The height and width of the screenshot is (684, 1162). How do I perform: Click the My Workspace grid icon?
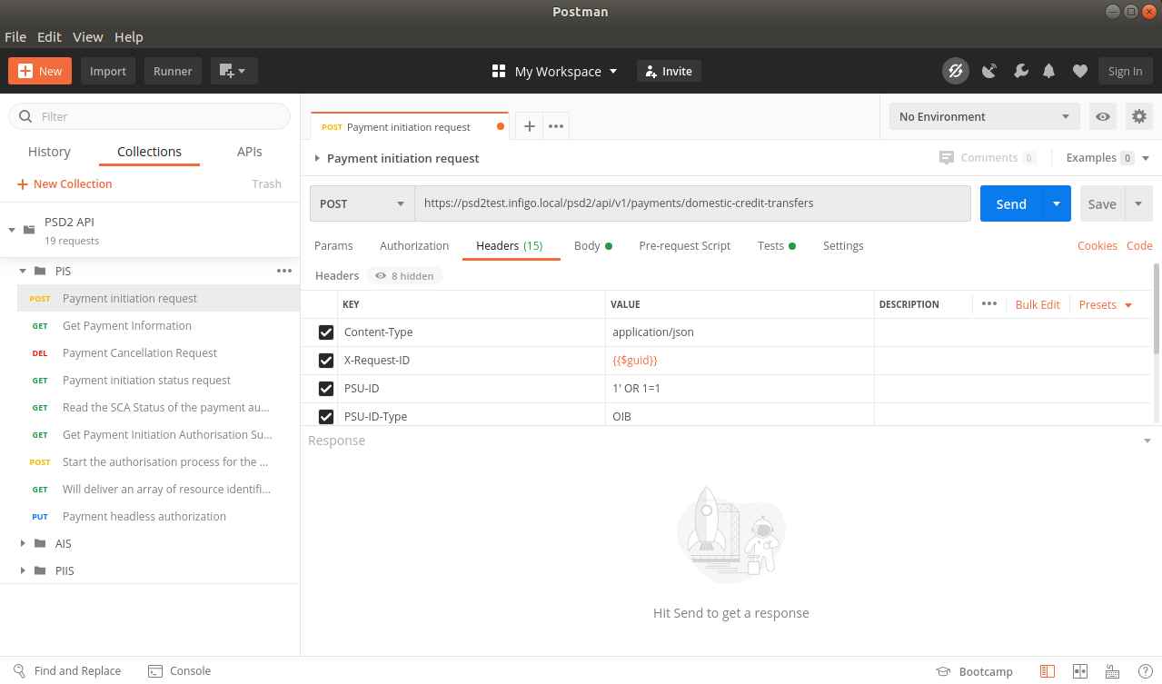coord(499,71)
